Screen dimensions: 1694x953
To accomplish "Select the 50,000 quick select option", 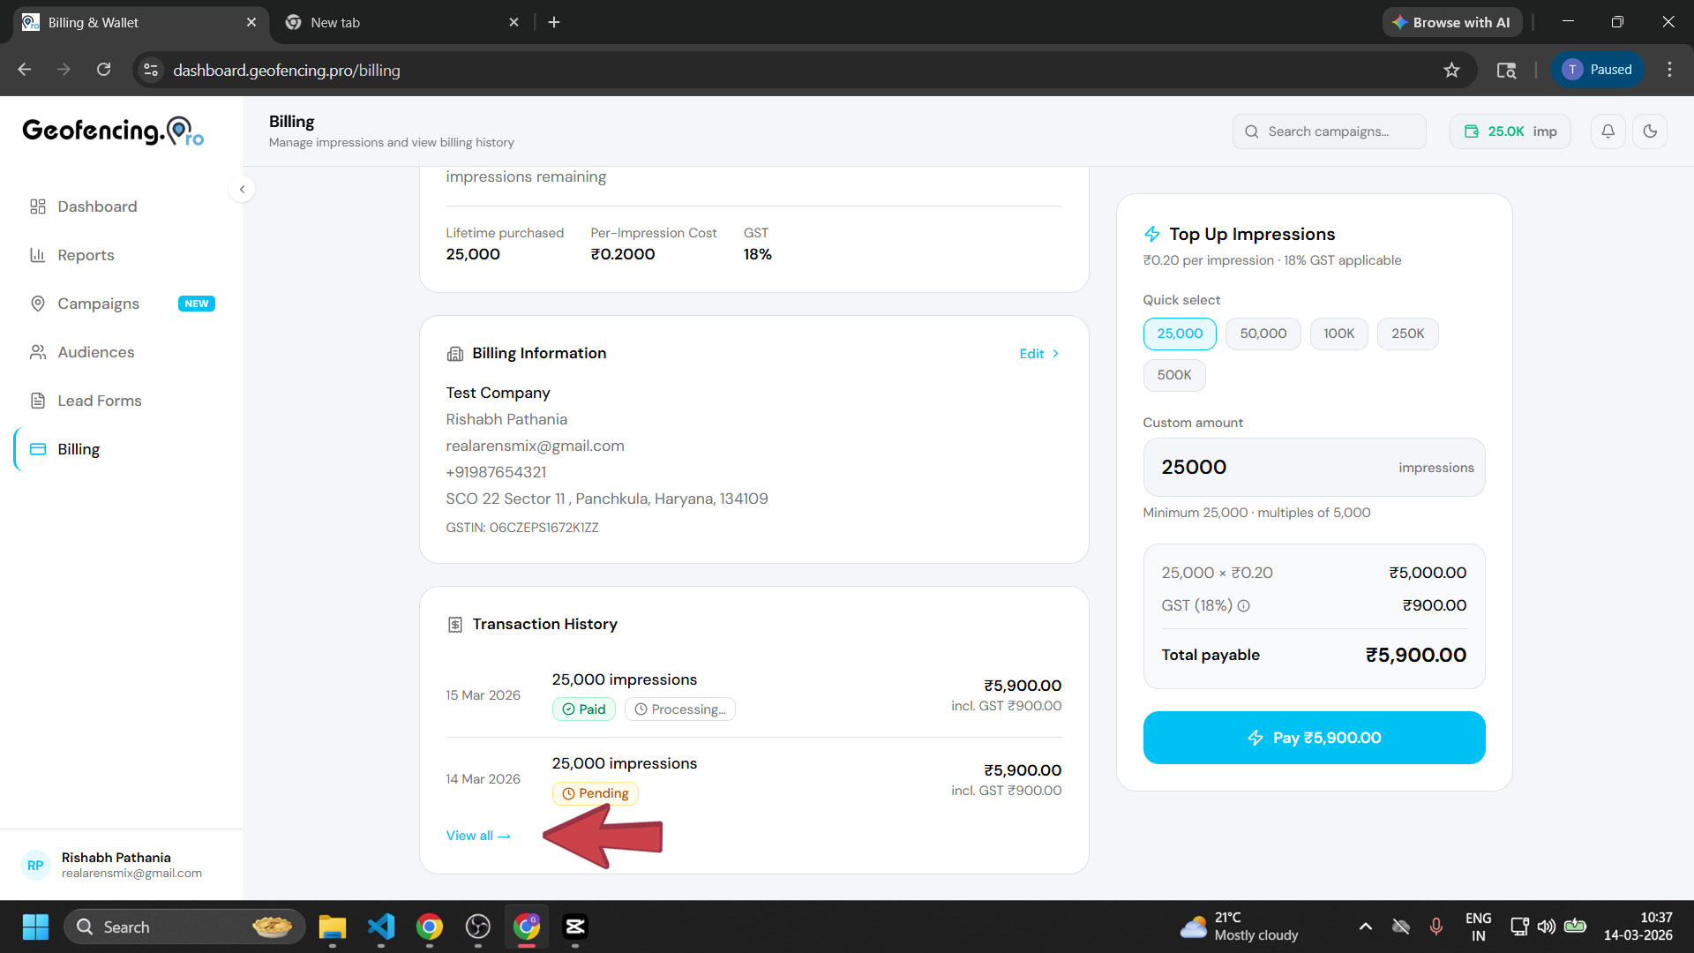I will pos(1263,334).
